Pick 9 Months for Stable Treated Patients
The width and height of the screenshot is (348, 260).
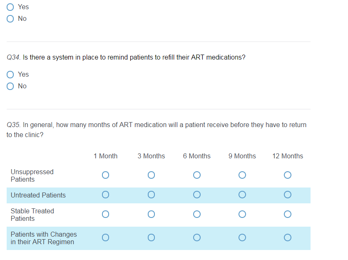(242, 214)
